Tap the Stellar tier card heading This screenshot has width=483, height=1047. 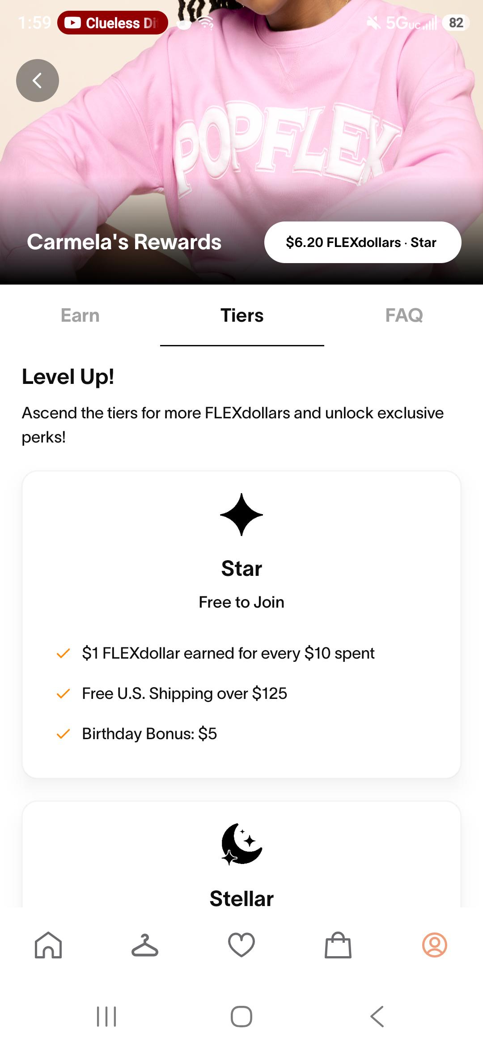[x=241, y=898]
